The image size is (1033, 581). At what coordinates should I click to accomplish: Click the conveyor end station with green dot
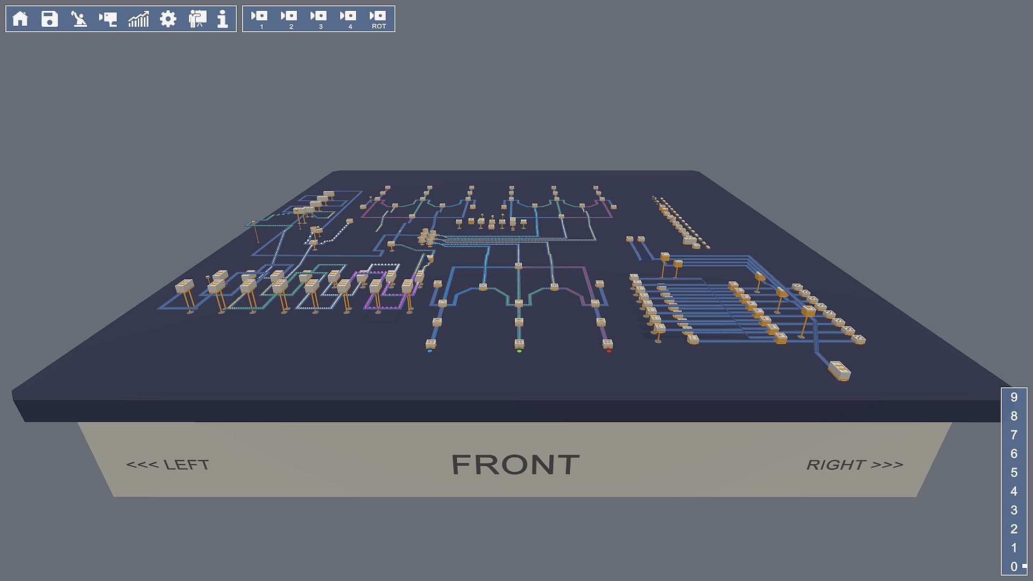[519, 344]
